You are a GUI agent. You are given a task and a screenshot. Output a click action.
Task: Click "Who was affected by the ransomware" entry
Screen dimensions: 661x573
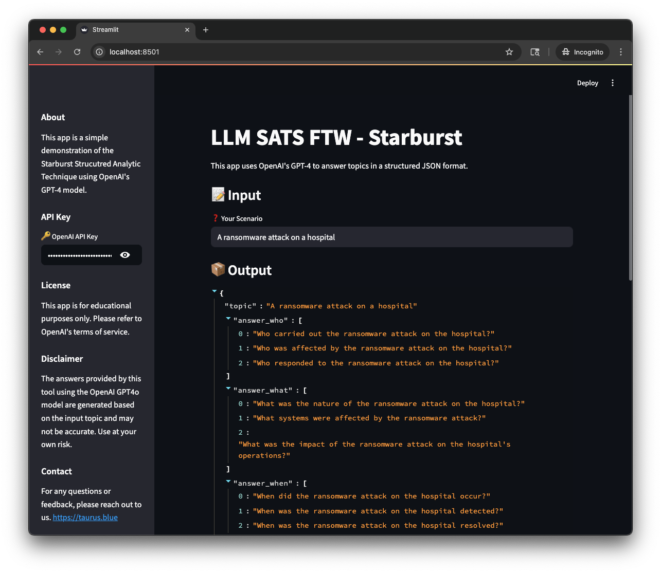pos(382,348)
